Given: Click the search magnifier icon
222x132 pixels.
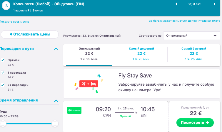Looking at the screenshot, I should [x=6, y=6].
